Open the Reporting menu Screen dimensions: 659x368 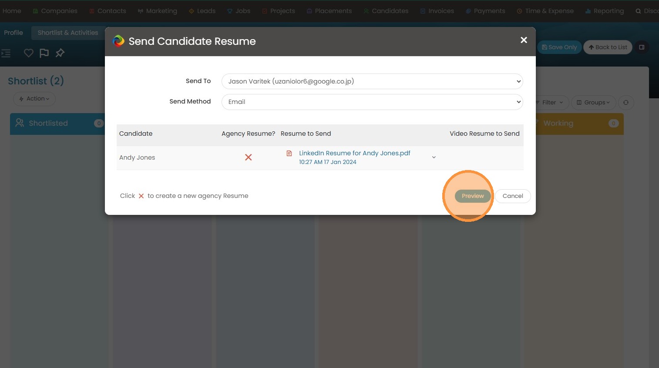tap(604, 11)
